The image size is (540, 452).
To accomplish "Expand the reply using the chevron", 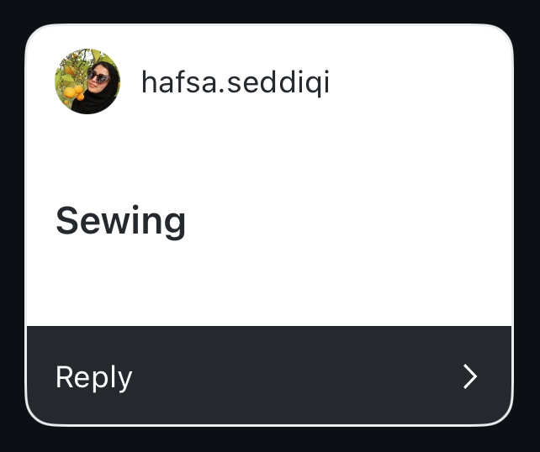I will [470, 377].
